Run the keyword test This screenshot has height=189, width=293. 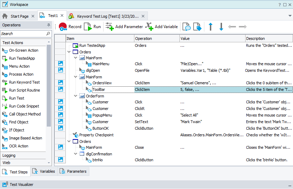pyautogui.click(x=92, y=27)
